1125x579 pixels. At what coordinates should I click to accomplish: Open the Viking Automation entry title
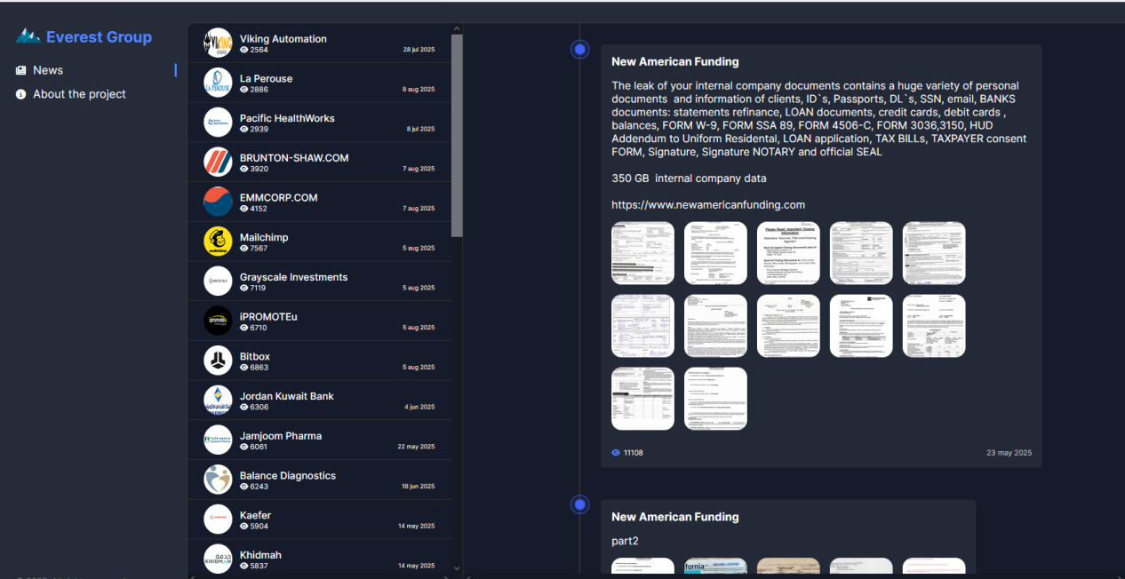(x=283, y=39)
